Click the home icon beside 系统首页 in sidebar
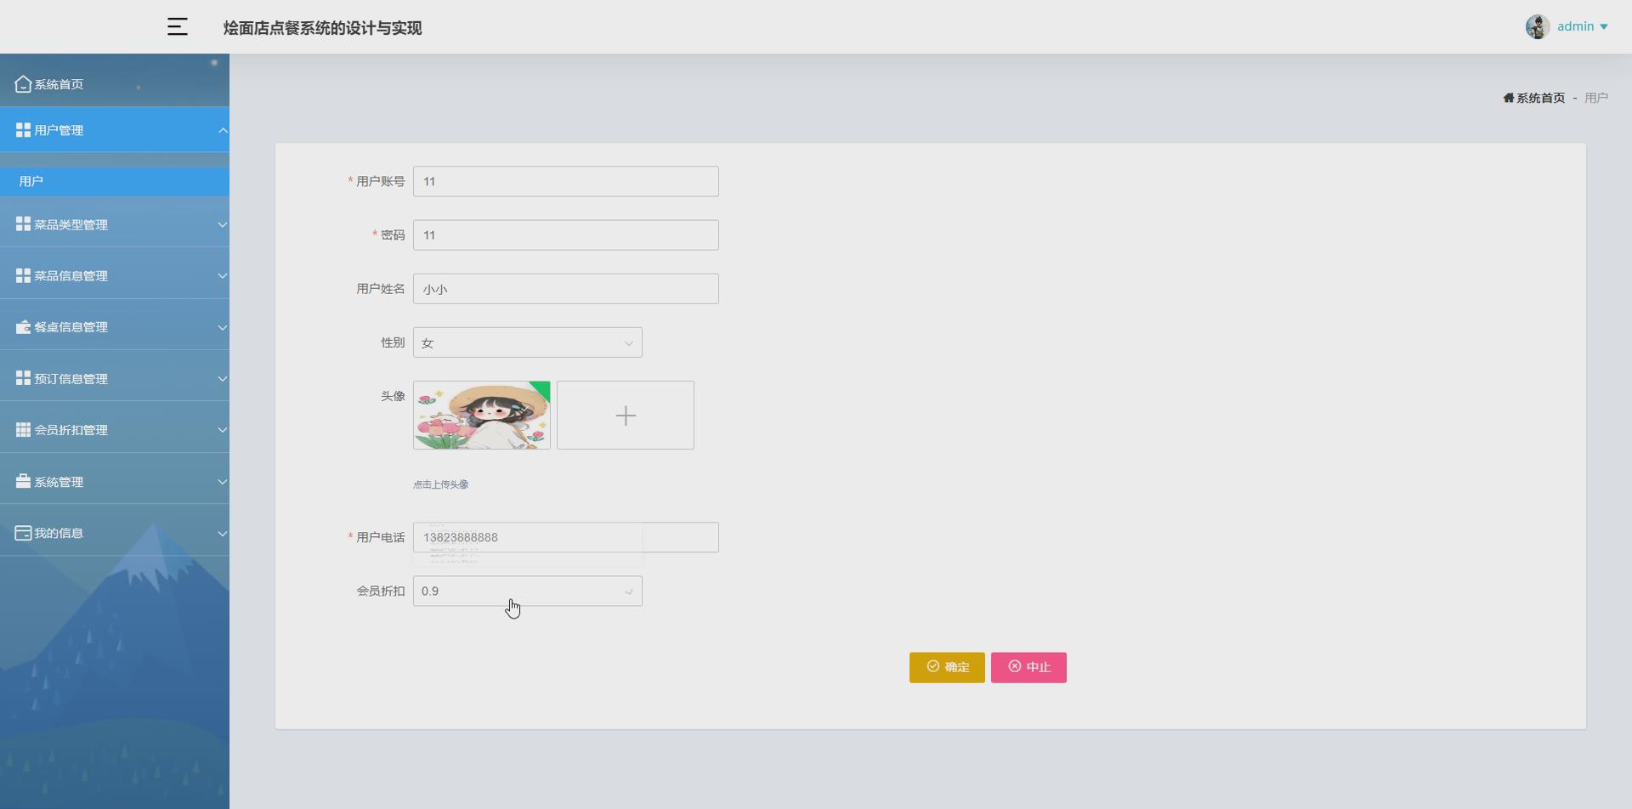 coord(23,84)
